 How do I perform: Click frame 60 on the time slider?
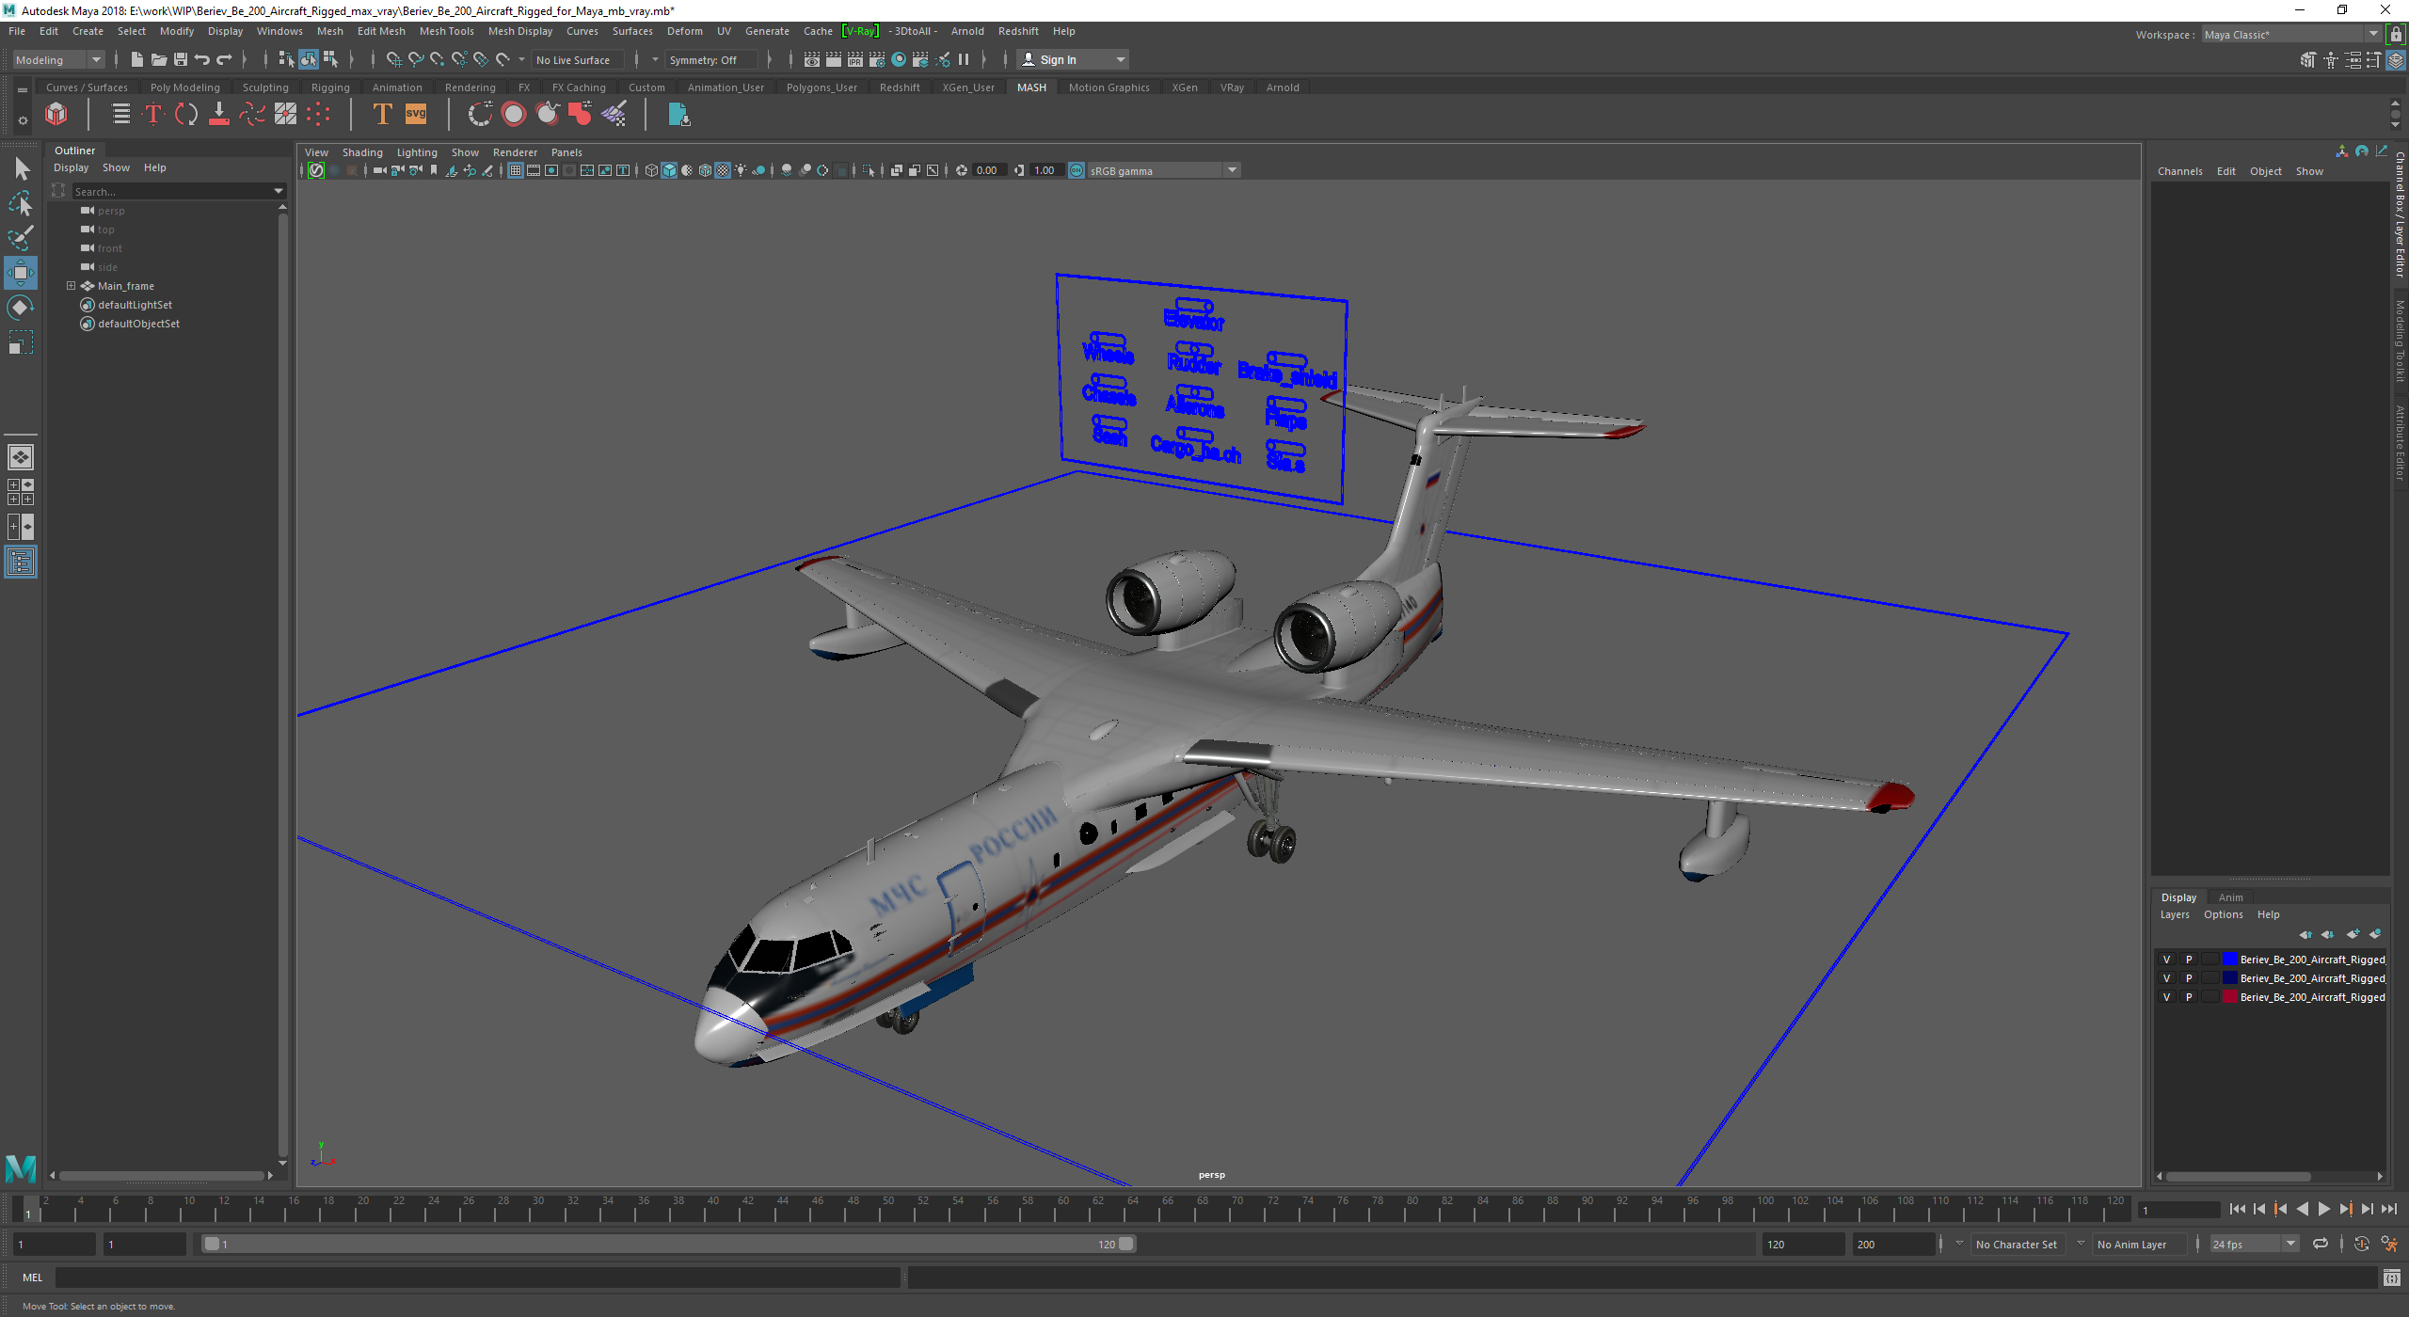1062,1209
